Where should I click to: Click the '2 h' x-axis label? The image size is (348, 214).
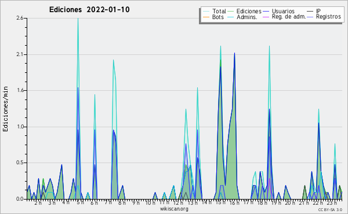coord(38,202)
